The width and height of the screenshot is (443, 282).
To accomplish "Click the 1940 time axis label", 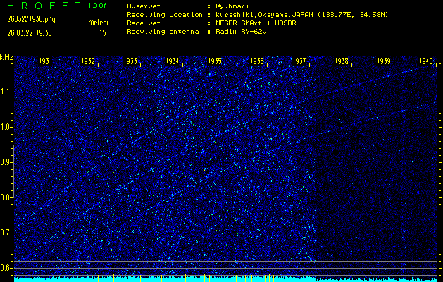I will tap(426, 61).
